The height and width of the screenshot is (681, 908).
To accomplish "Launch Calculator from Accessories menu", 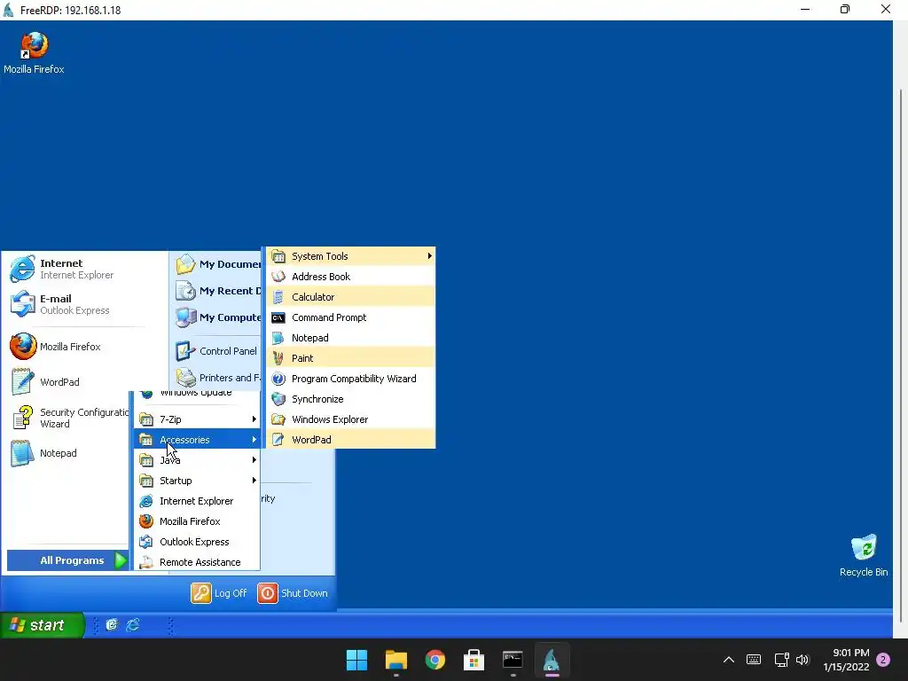I will 351,296.
